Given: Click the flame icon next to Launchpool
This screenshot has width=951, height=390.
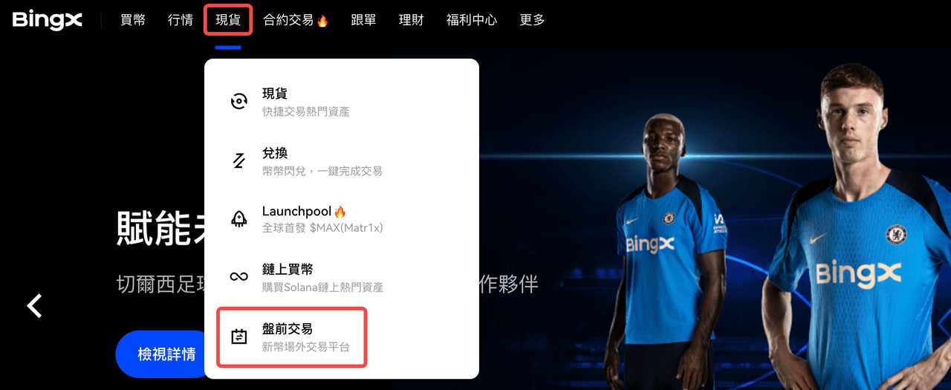Looking at the screenshot, I should click(x=340, y=212).
